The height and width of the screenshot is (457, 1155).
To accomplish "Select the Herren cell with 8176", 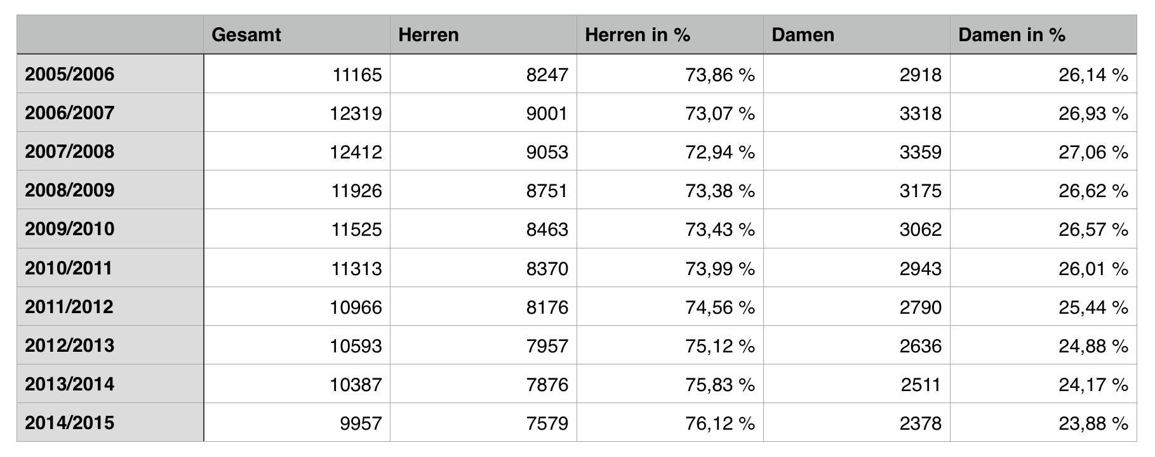I will tap(483, 306).
